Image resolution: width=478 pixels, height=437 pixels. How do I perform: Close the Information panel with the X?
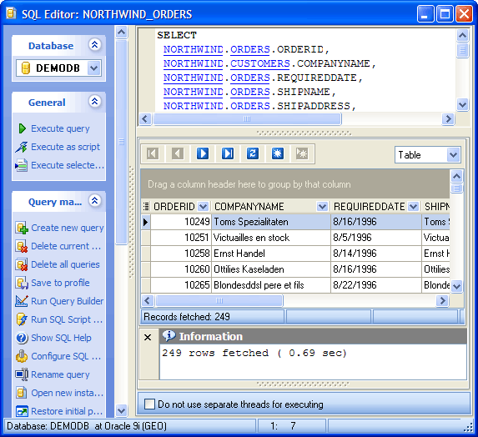[148, 337]
